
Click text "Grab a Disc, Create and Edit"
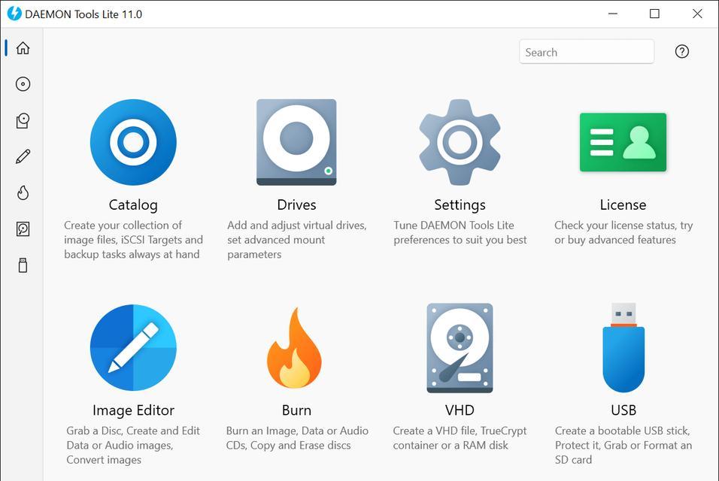tap(133, 431)
